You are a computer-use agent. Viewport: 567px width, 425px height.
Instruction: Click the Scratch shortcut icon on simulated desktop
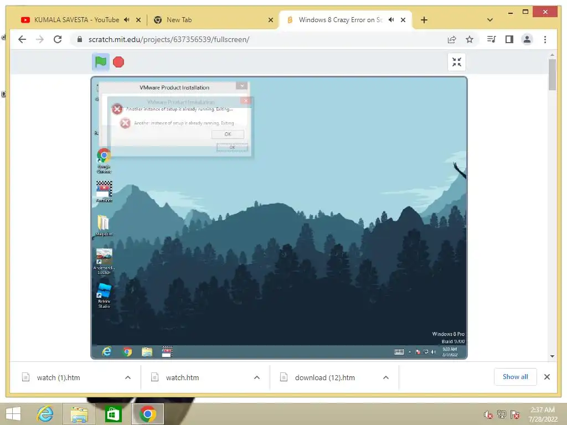coord(104,261)
